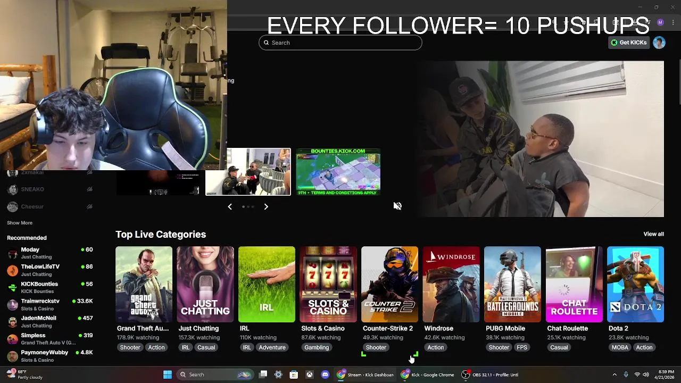
Task: Select the Casual tag under Just Chatting
Action: (206, 347)
